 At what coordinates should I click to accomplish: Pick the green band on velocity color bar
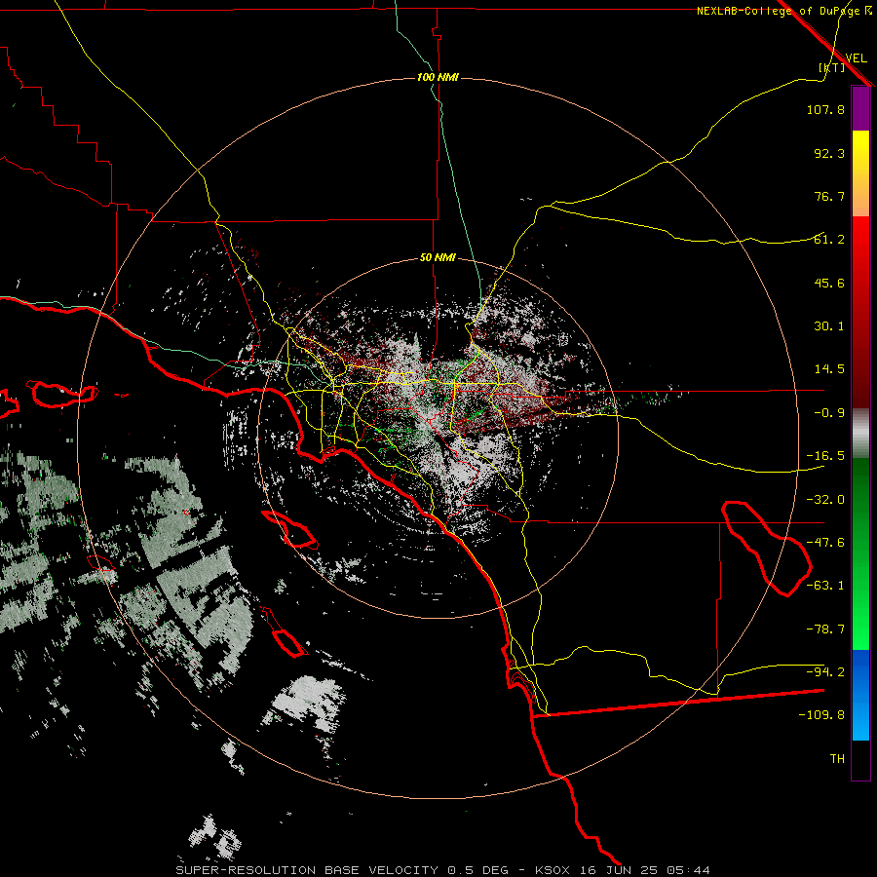(x=860, y=553)
